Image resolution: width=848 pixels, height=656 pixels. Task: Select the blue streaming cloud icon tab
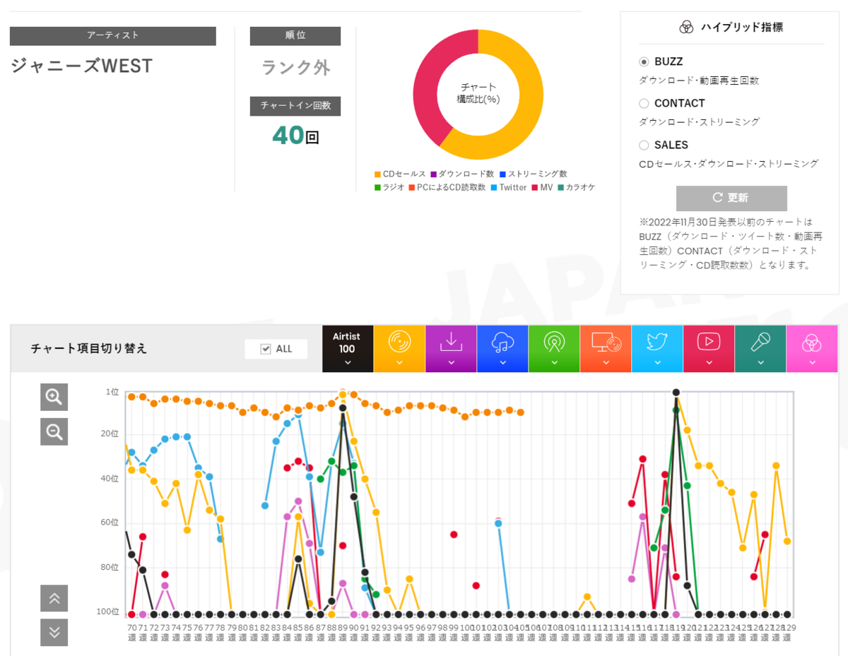click(502, 348)
